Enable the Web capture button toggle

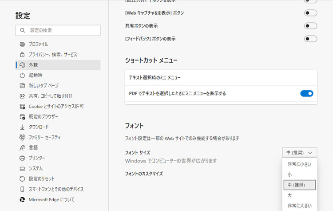(x=310, y=13)
